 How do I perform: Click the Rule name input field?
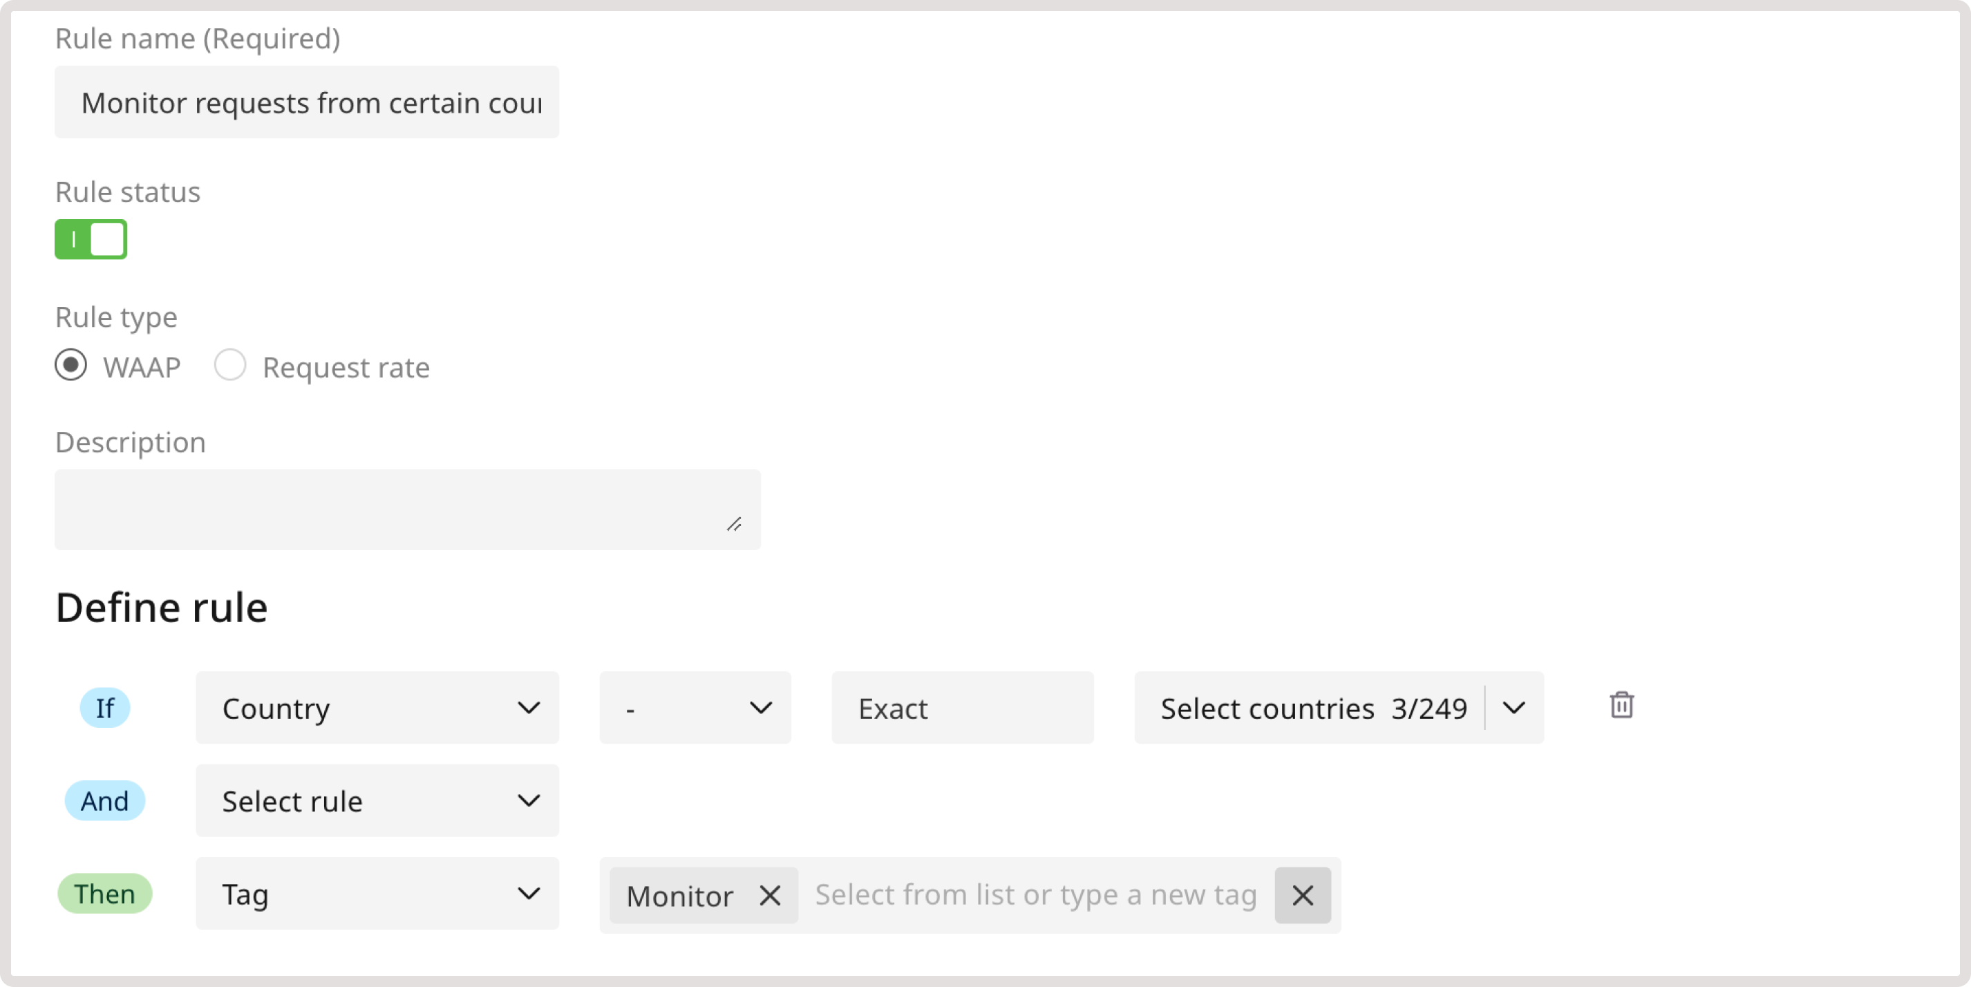307,102
